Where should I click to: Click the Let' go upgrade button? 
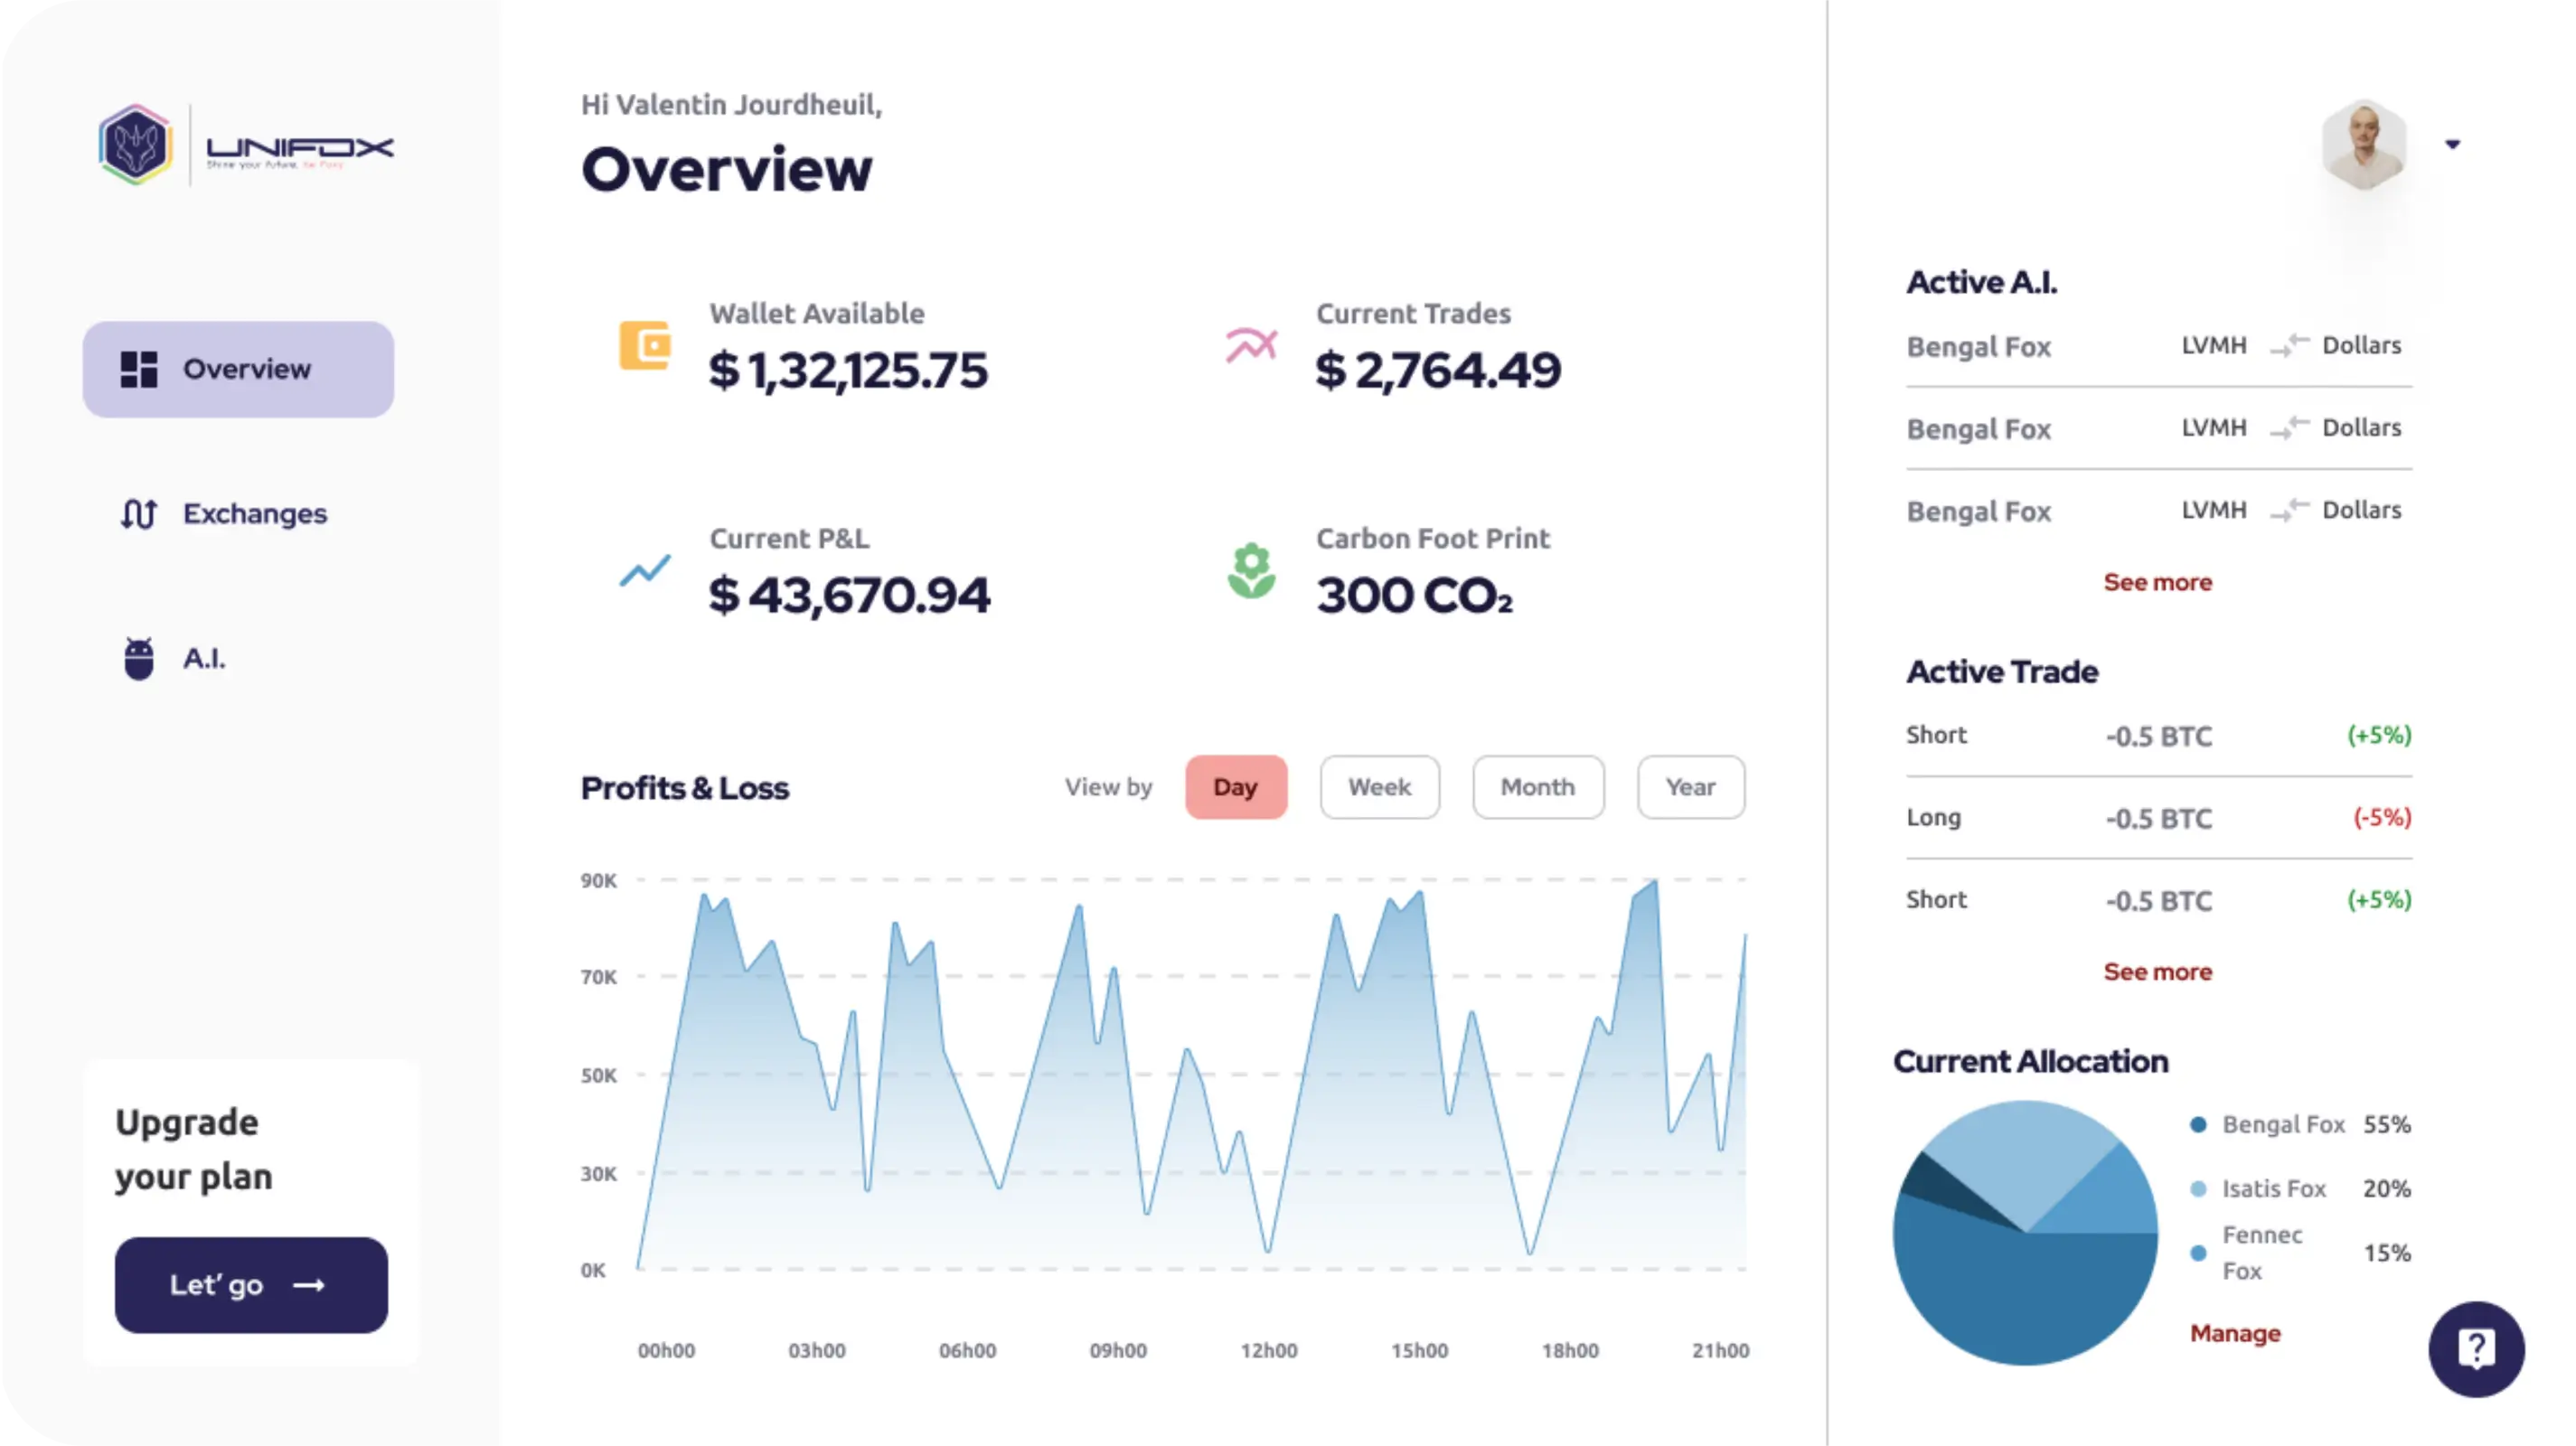(x=251, y=1285)
